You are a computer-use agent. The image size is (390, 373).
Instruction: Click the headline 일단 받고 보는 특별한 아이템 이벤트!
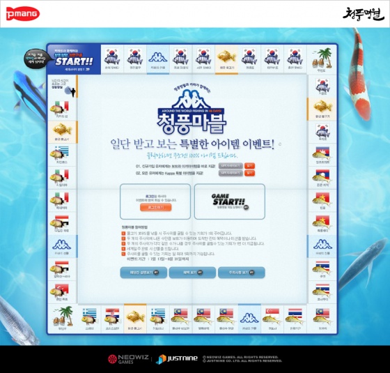[192, 144]
